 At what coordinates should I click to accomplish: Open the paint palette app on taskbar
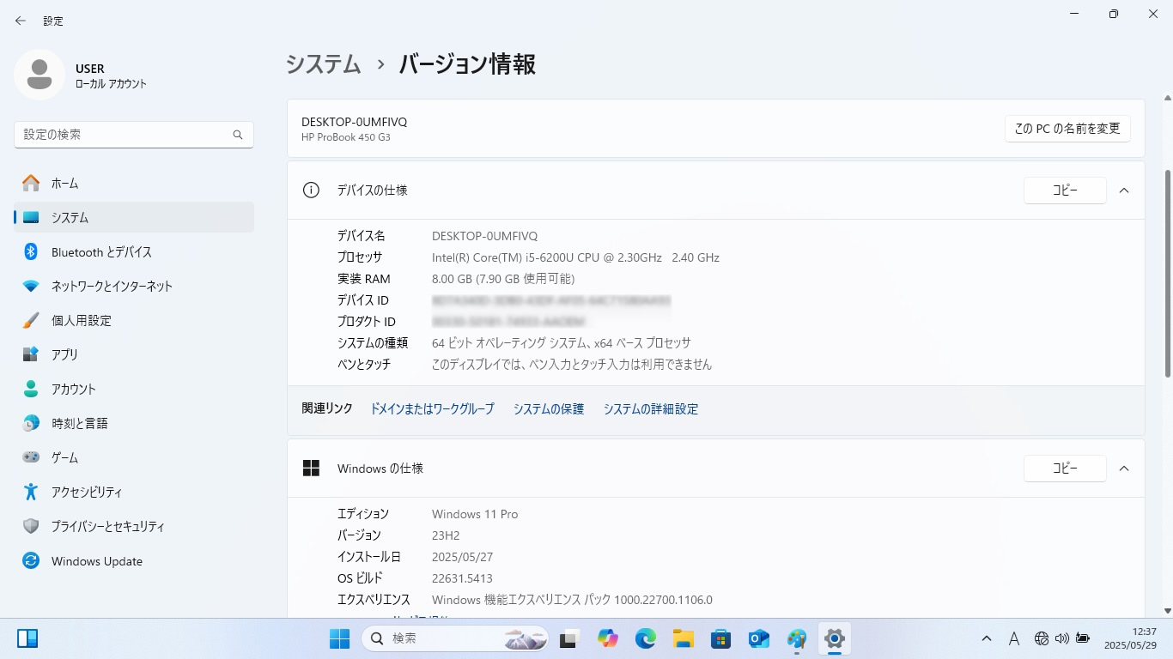coord(796,638)
